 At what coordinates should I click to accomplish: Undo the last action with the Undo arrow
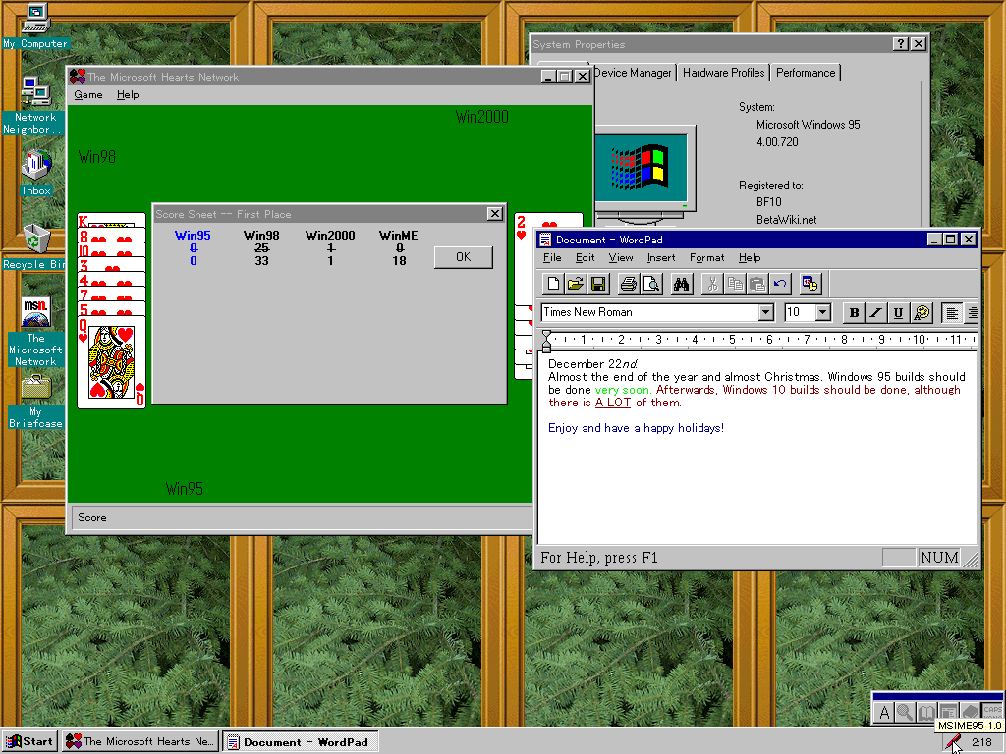(779, 284)
